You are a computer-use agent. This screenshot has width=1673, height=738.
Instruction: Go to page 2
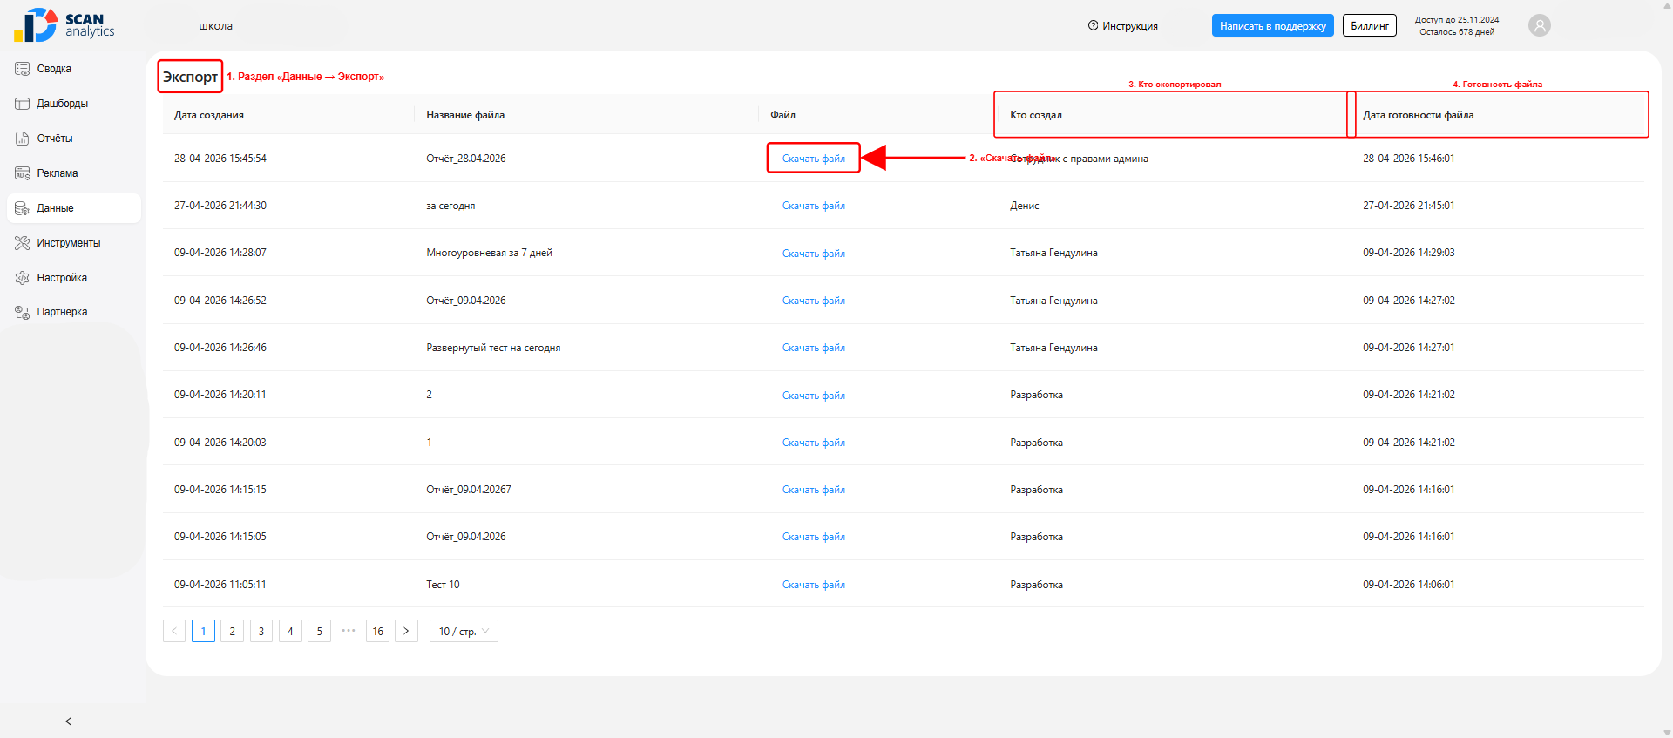232,631
